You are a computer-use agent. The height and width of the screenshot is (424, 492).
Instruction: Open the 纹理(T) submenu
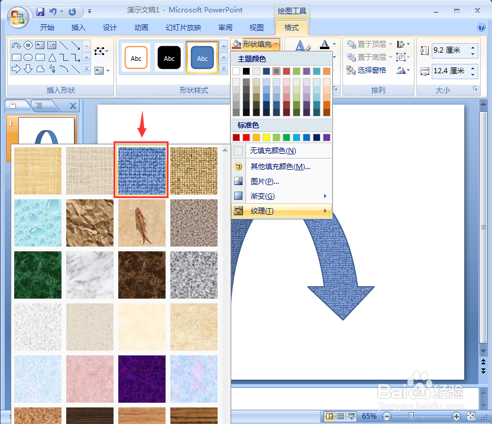pos(281,211)
